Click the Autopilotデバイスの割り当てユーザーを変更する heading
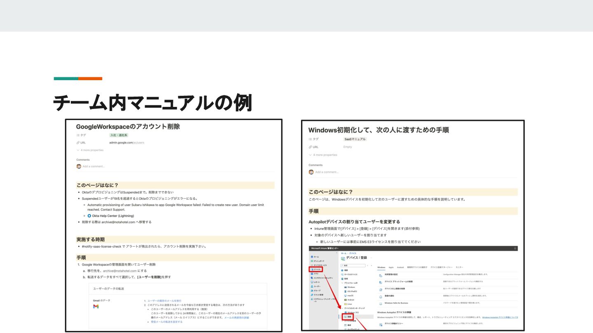 coord(354,222)
